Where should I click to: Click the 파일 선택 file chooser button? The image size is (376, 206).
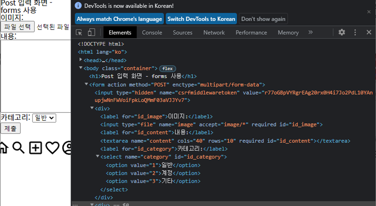click(x=17, y=26)
